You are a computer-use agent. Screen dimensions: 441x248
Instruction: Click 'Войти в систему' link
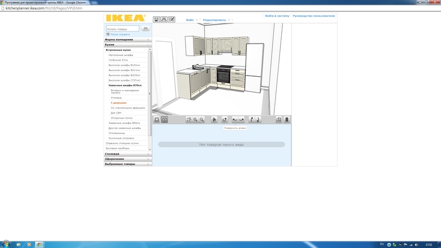click(x=277, y=16)
